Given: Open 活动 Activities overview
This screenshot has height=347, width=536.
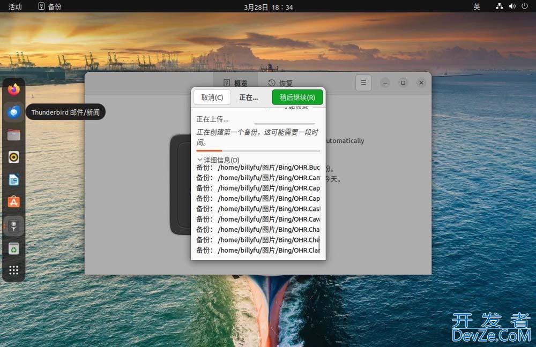Looking at the screenshot, I should [15, 6].
